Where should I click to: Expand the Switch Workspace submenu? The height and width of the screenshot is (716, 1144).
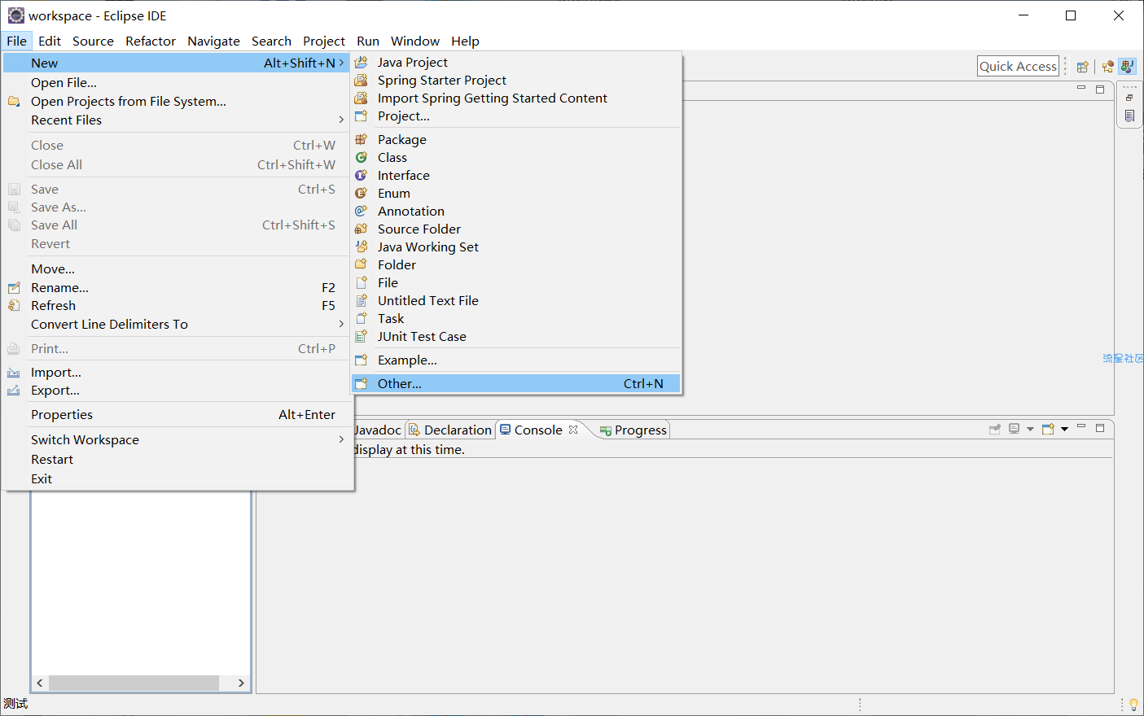coord(178,439)
